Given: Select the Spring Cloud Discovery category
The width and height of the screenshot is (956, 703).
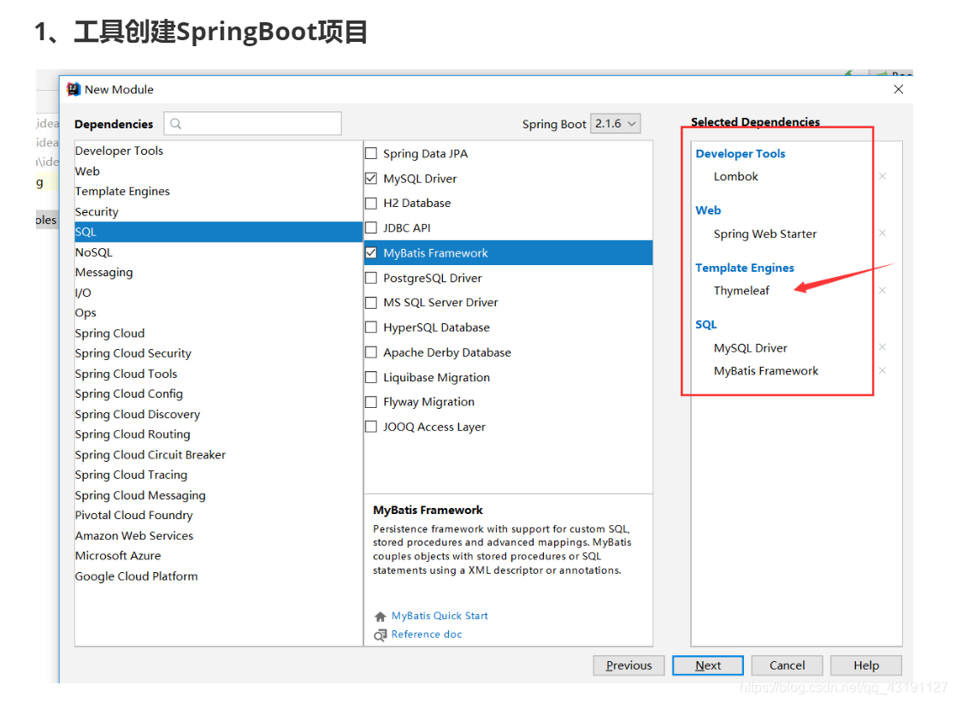Looking at the screenshot, I should point(218,414).
